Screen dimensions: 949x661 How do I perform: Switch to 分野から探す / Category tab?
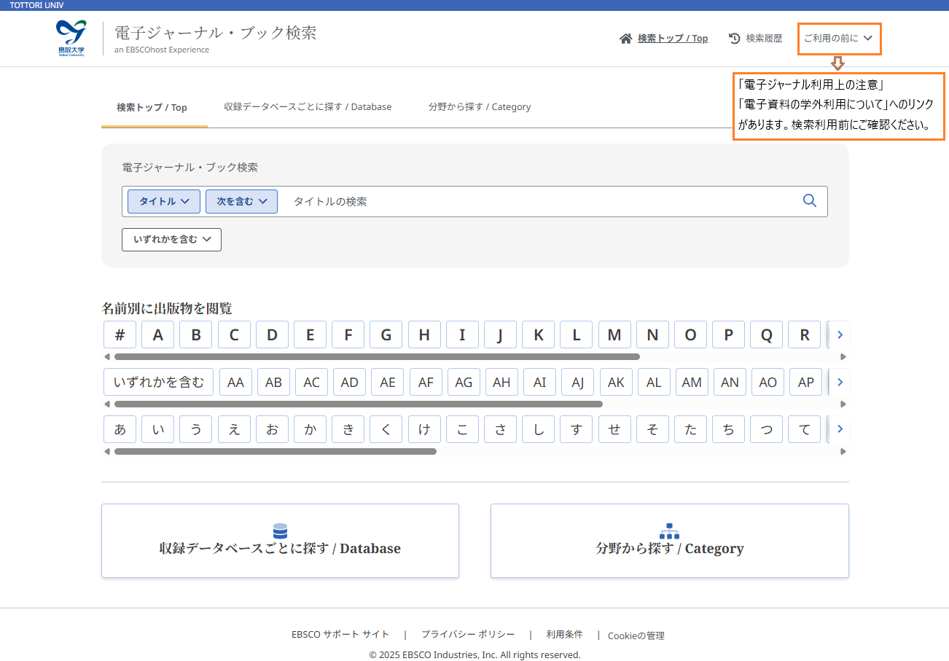pyautogui.click(x=480, y=106)
